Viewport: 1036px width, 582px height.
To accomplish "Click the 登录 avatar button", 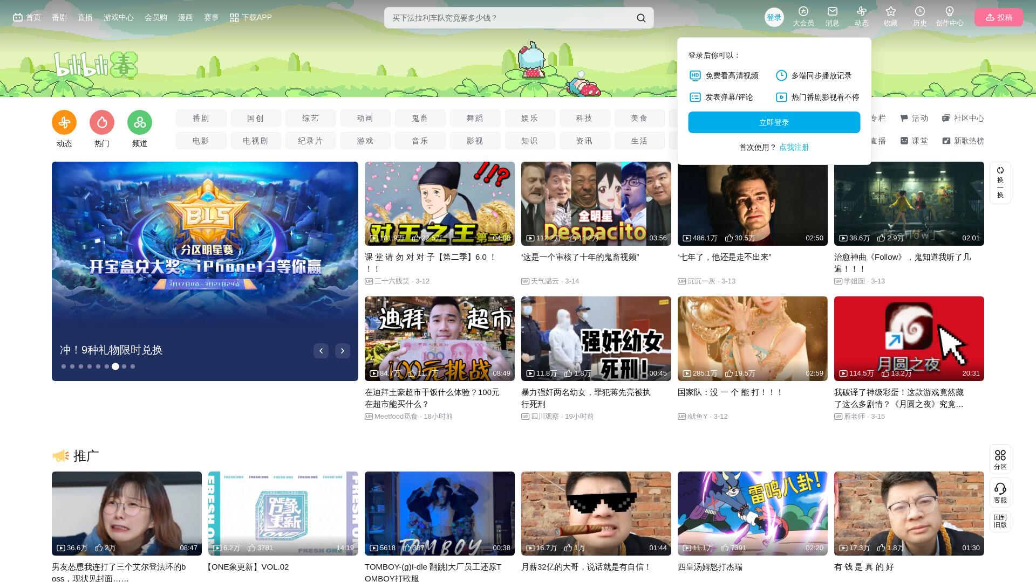I will pyautogui.click(x=774, y=17).
